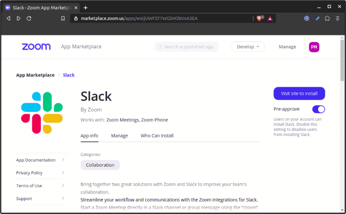Click the Zoom logo
The image size is (346, 214).
click(x=36, y=47)
